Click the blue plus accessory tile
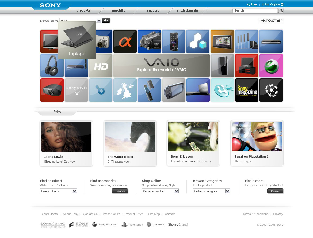Viewport: 313px width, 238px height. [101, 90]
